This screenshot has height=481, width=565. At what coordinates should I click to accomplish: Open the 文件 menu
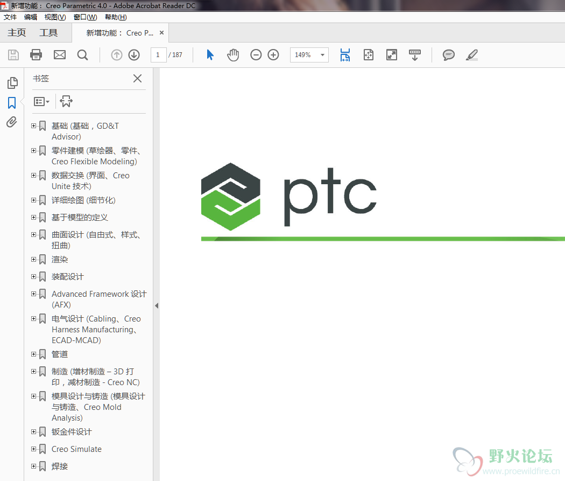coord(10,17)
